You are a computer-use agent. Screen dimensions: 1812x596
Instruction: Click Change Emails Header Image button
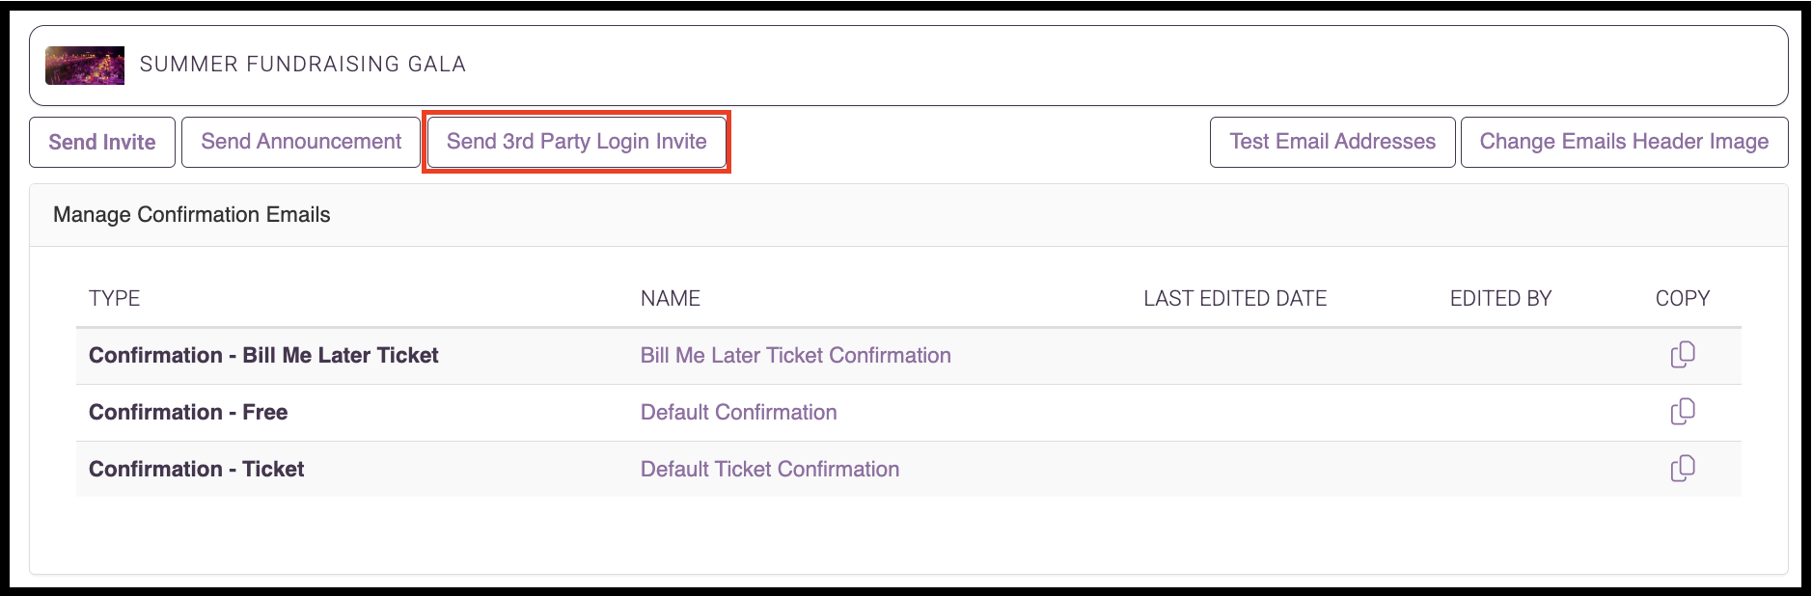click(x=1624, y=142)
